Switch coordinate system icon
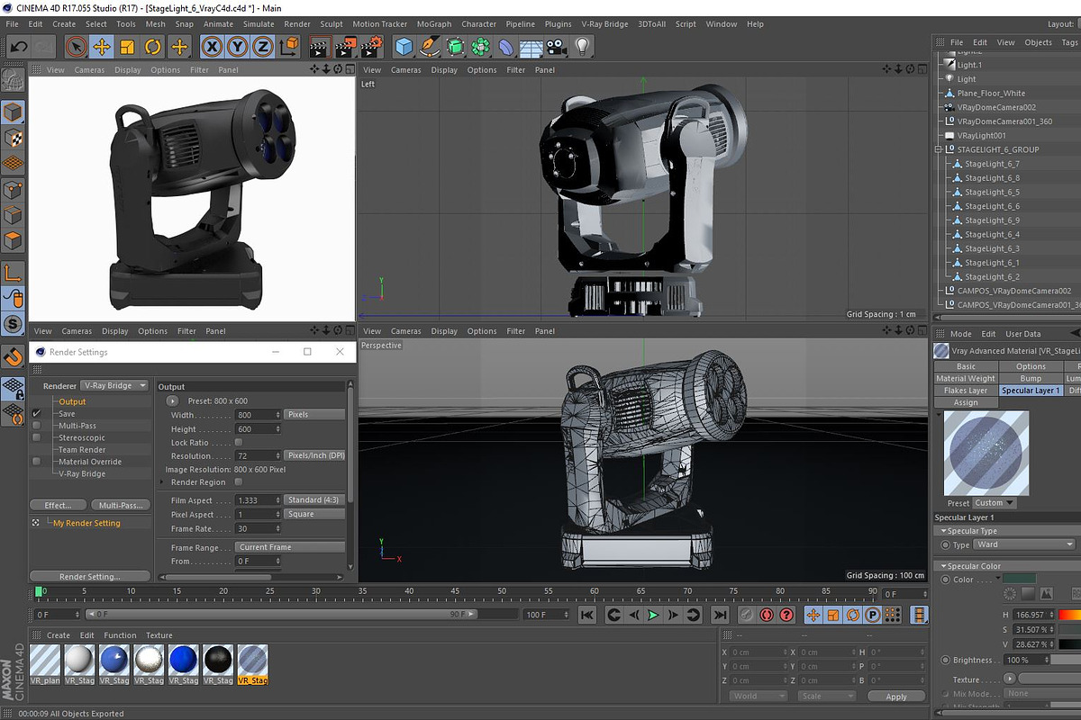 click(x=289, y=47)
